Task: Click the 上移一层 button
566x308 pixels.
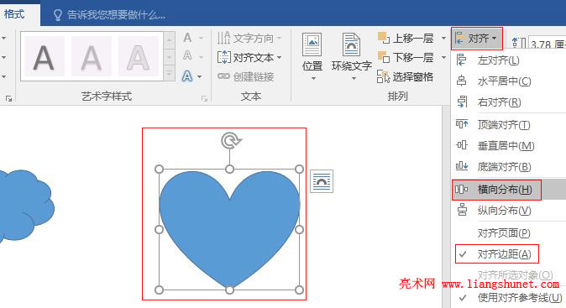Action: click(406, 38)
